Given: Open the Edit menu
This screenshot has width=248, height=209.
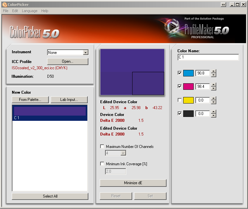Looking at the screenshot, I should (15, 11).
